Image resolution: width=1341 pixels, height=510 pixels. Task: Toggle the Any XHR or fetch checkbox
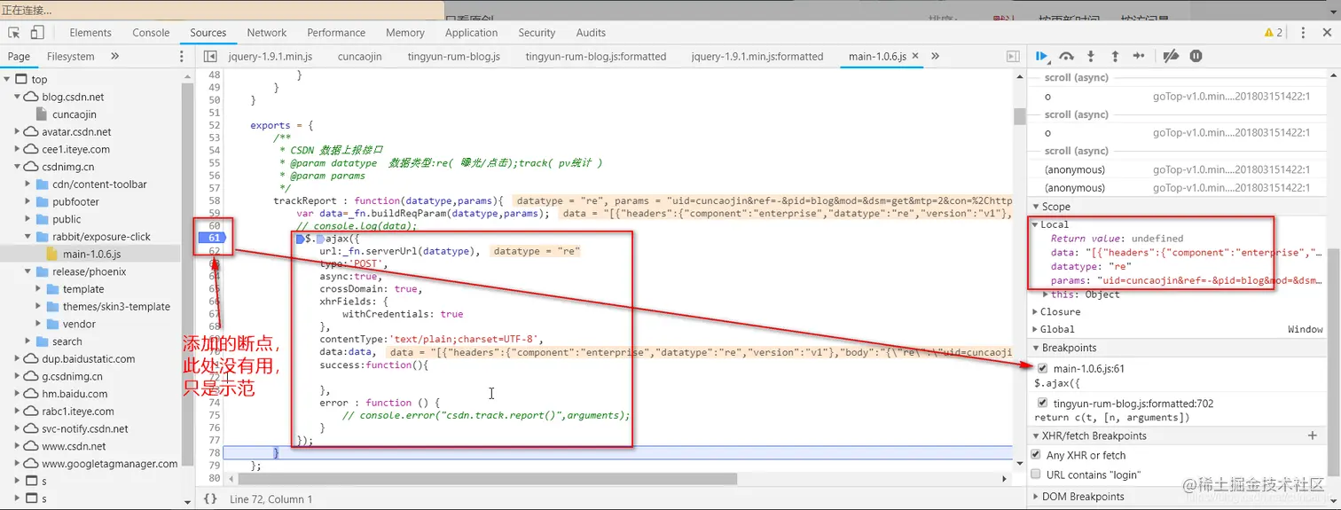(1035, 455)
